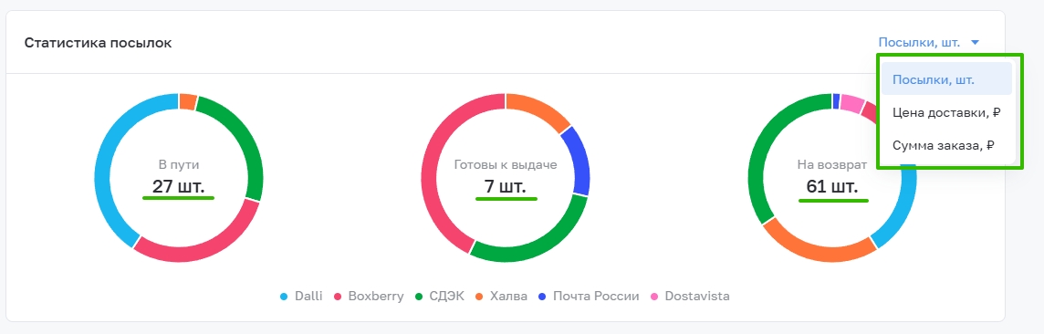Viewport: 1044px width, 334px height.
Task: Select Посылки, шт. option in list
Action: click(x=946, y=79)
